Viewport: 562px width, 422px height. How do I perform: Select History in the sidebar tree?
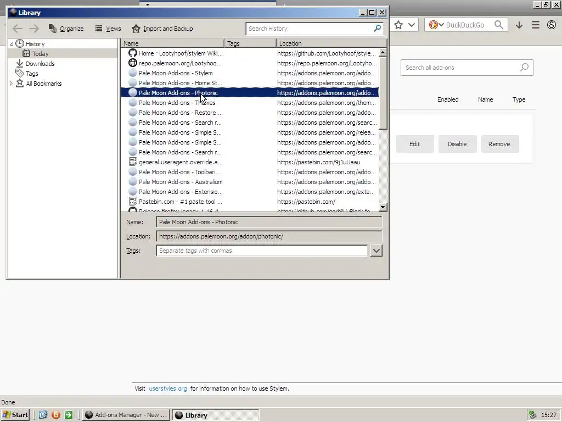pyautogui.click(x=35, y=44)
